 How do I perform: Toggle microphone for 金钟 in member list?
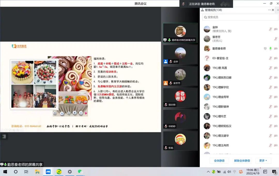[x=270, y=29]
